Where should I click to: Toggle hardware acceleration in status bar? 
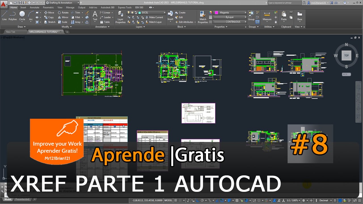pyautogui.click(x=340, y=200)
